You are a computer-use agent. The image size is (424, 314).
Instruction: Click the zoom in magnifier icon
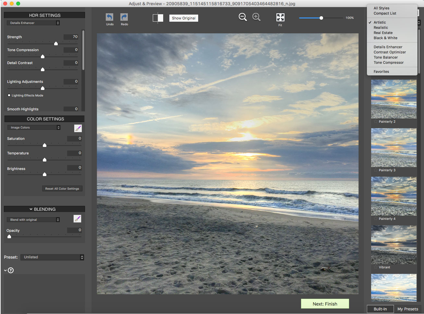coord(256,17)
